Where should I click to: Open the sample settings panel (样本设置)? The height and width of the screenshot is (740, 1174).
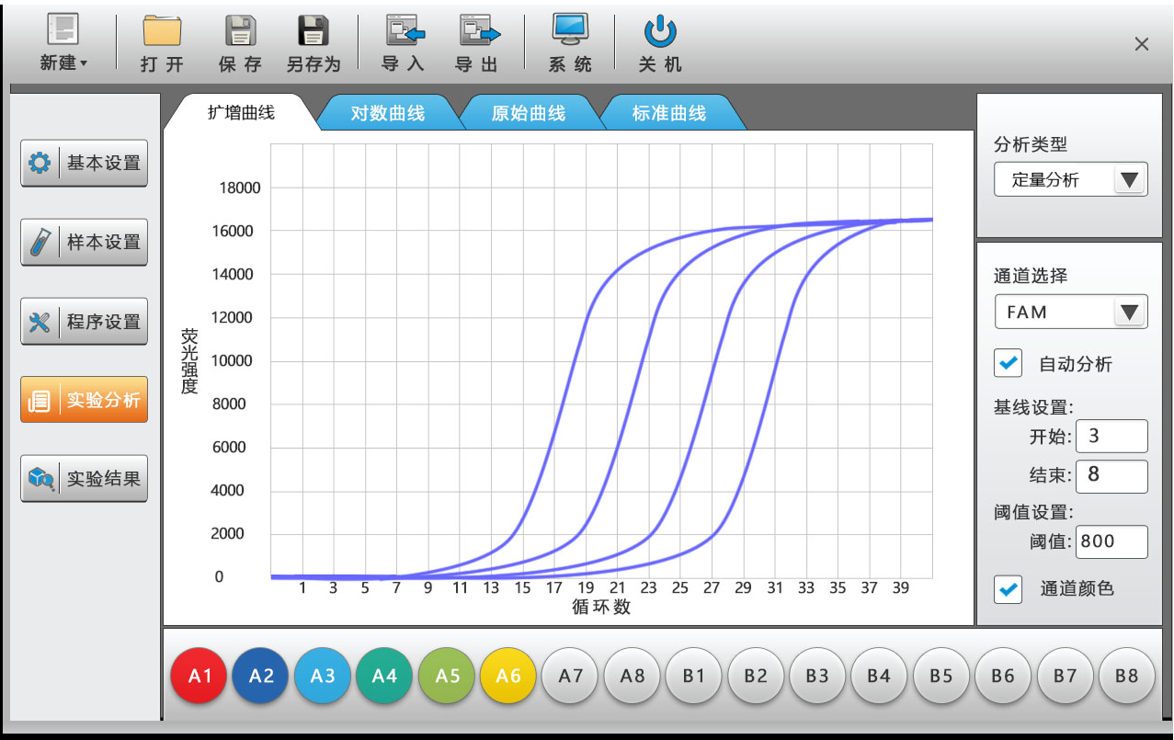click(x=85, y=243)
